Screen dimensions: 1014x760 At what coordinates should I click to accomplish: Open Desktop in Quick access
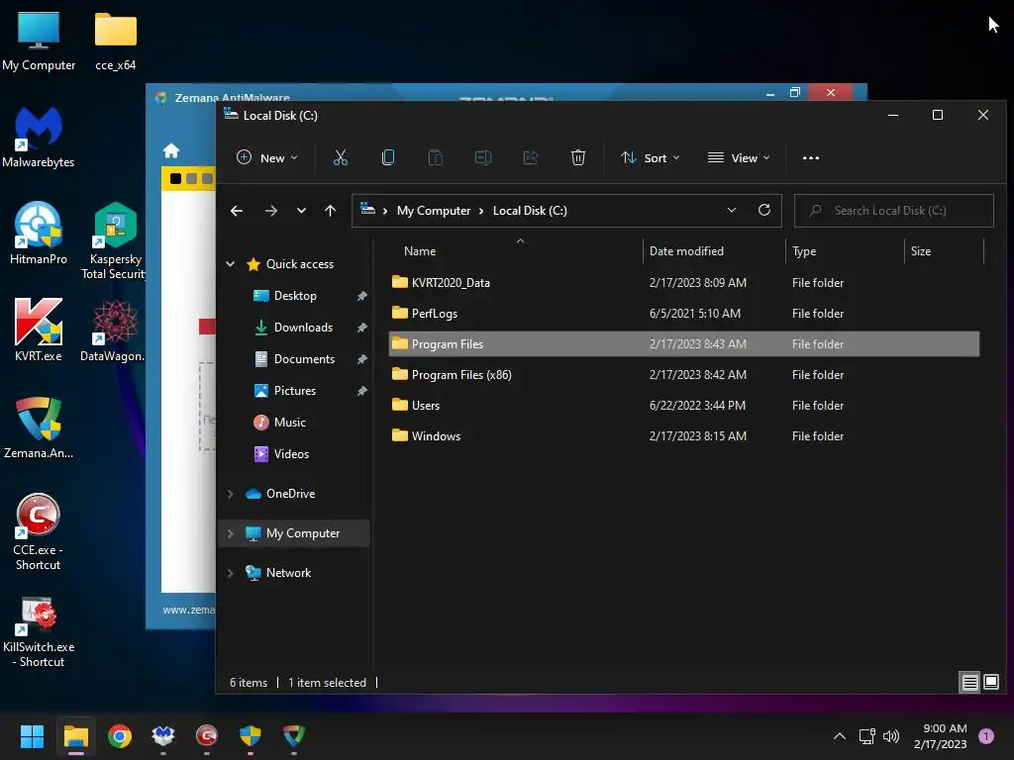click(295, 295)
